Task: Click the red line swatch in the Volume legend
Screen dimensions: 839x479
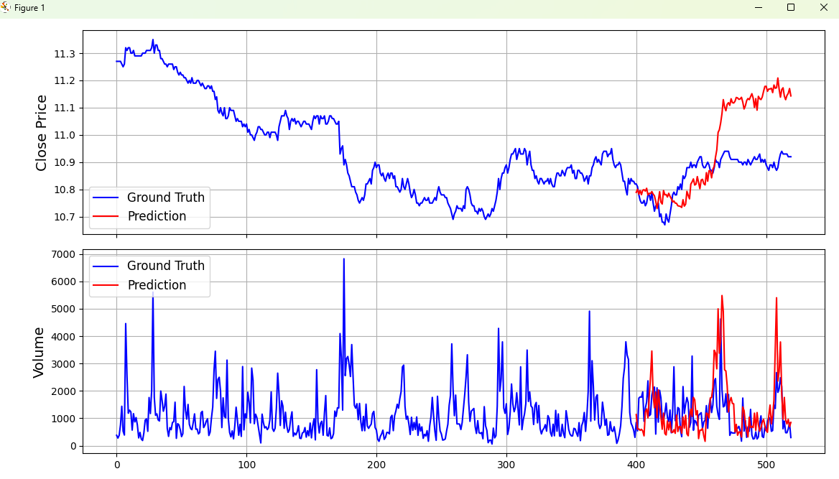Action: pyautogui.click(x=106, y=284)
